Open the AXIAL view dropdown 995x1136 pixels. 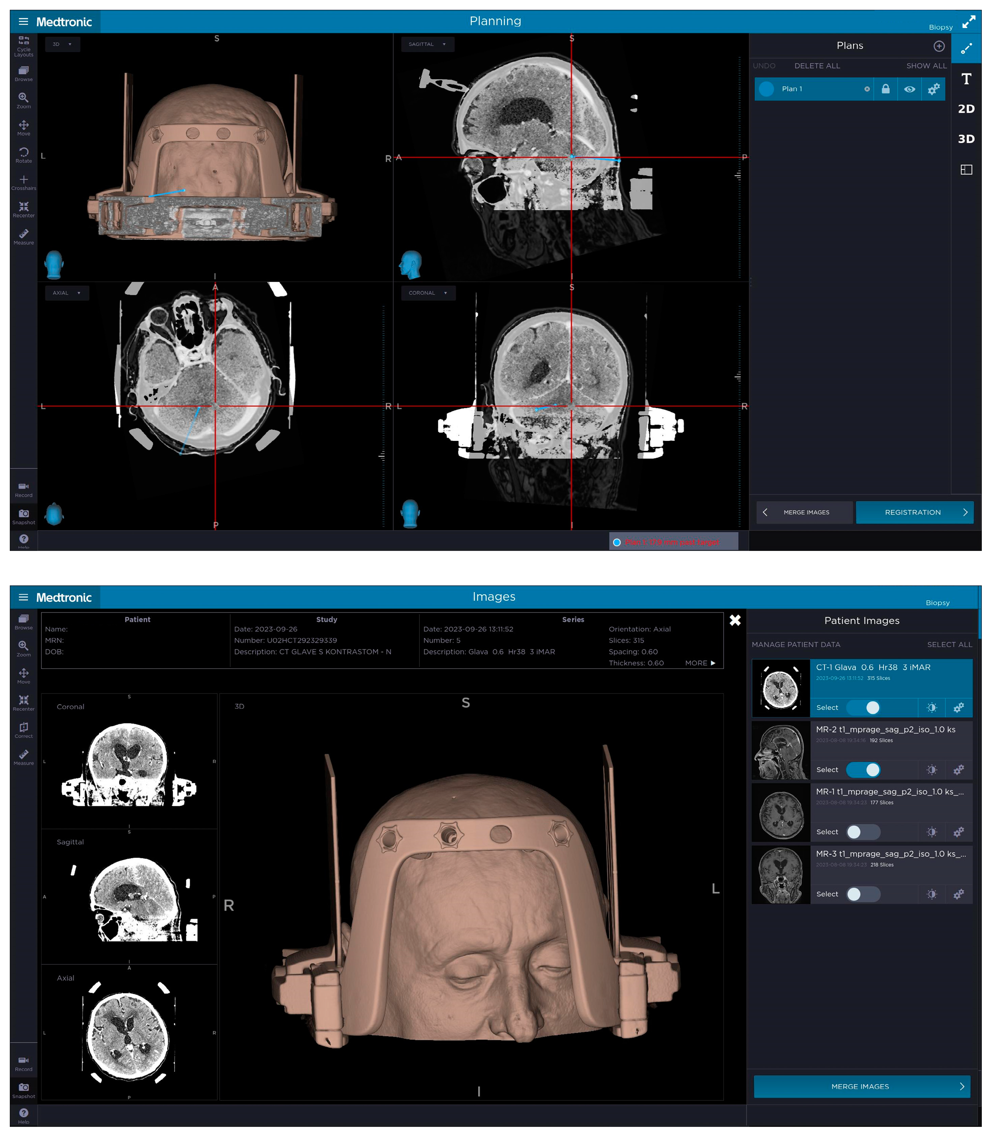(x=67, y=293)
